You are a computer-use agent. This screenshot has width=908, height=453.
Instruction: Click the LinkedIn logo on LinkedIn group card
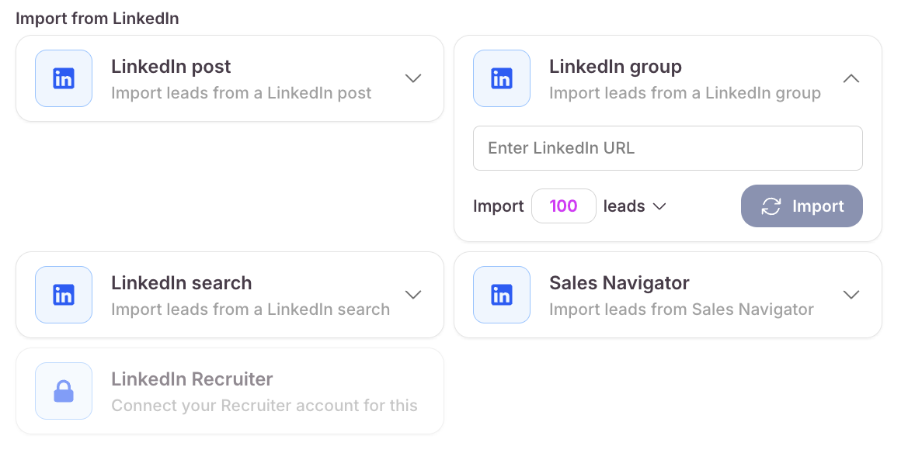[x=502, y=78]
